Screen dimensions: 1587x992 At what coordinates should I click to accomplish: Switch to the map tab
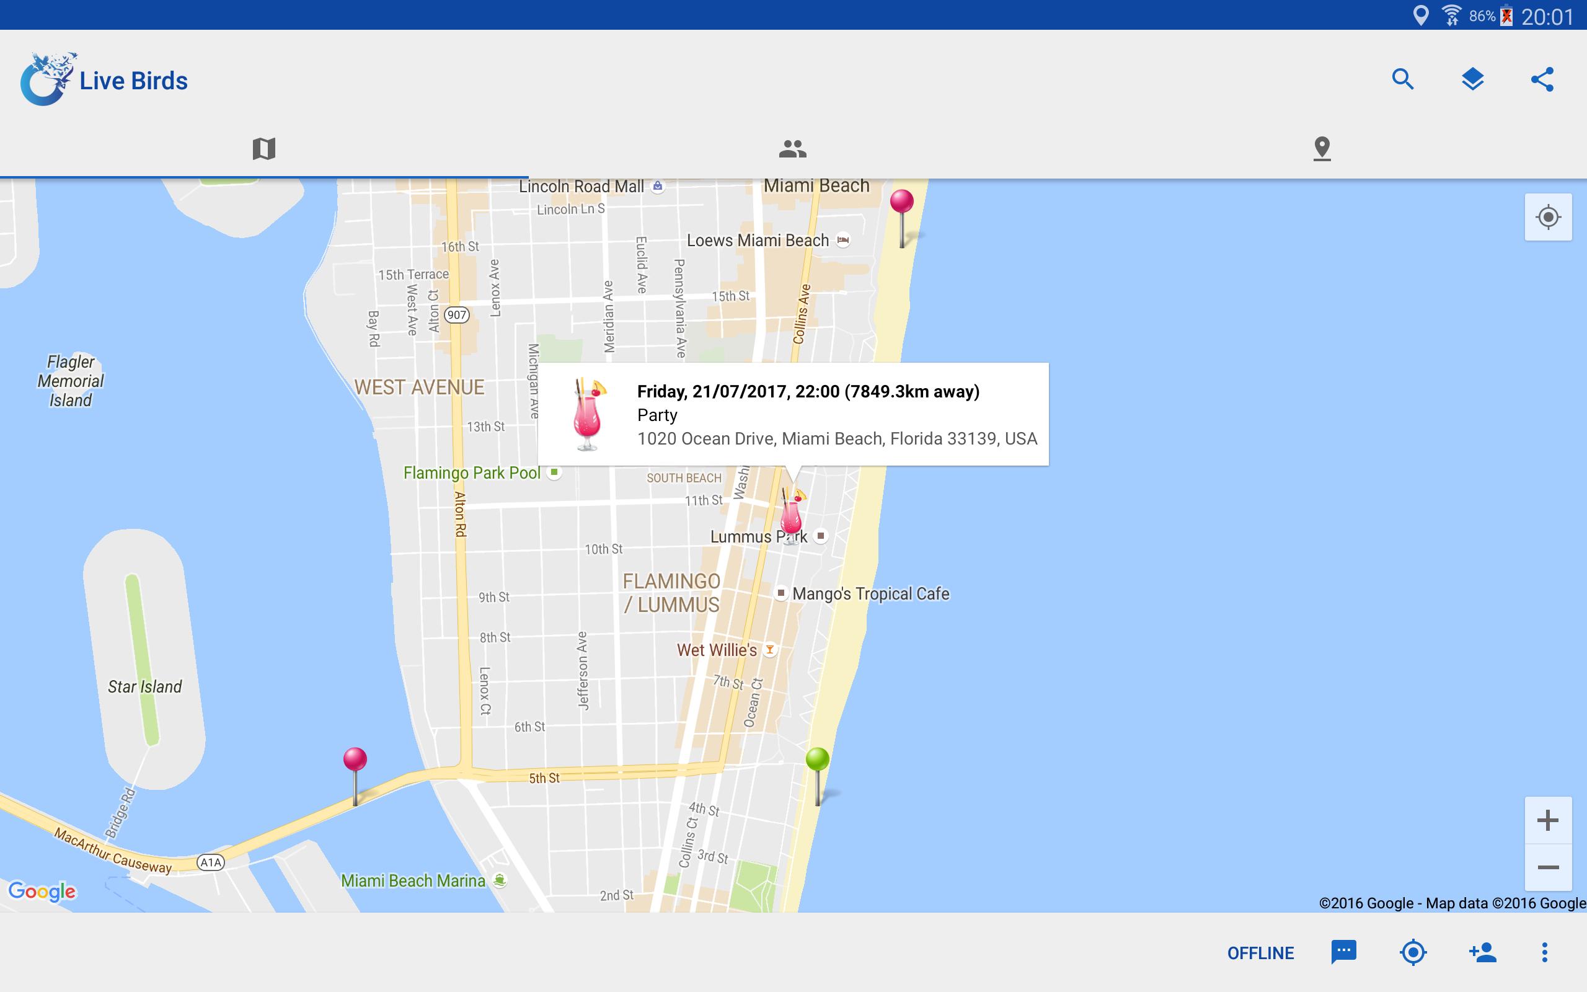263,148
